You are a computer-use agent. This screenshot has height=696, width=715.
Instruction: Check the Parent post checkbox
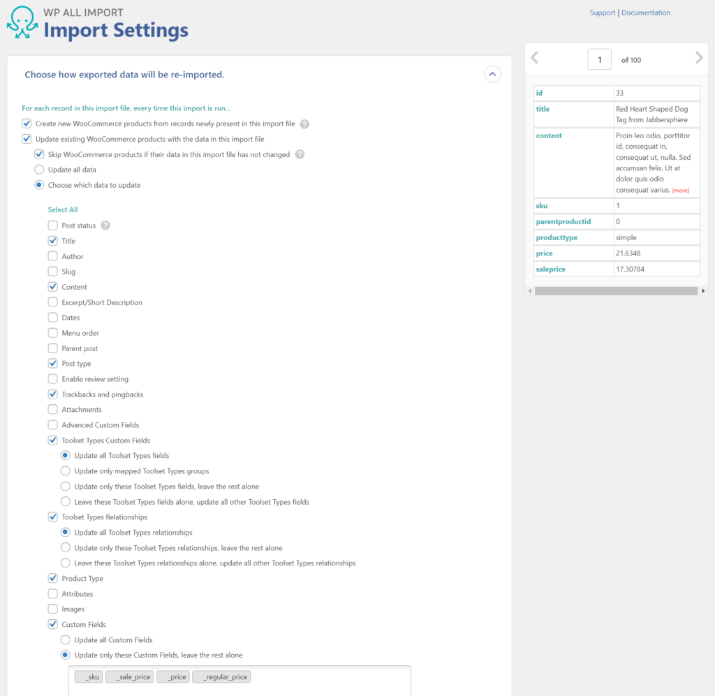[x=53, y=348]
